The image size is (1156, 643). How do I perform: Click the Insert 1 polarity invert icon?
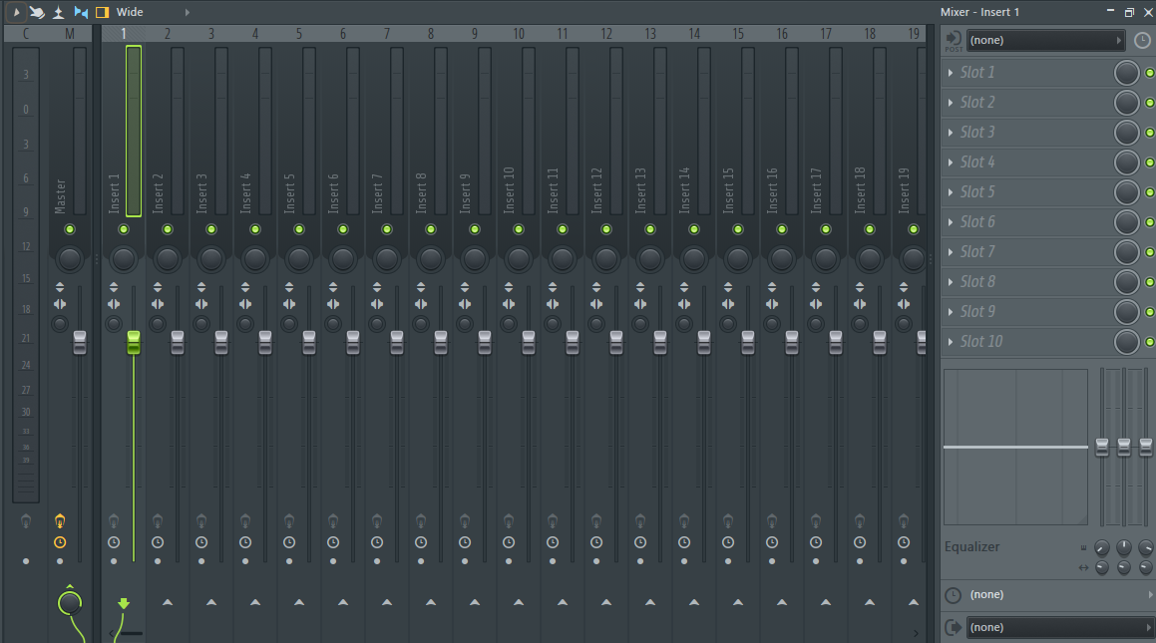pos(114,287)
